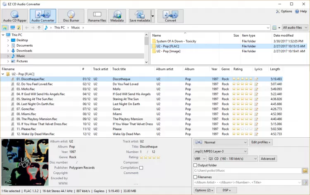
Task: Open the Options menu in title area
Action: pos(284,11)
